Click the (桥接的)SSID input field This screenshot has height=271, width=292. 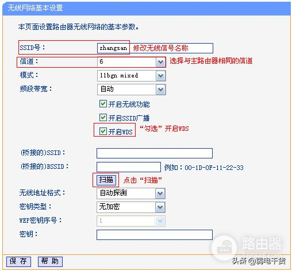[x=155, y=153]
